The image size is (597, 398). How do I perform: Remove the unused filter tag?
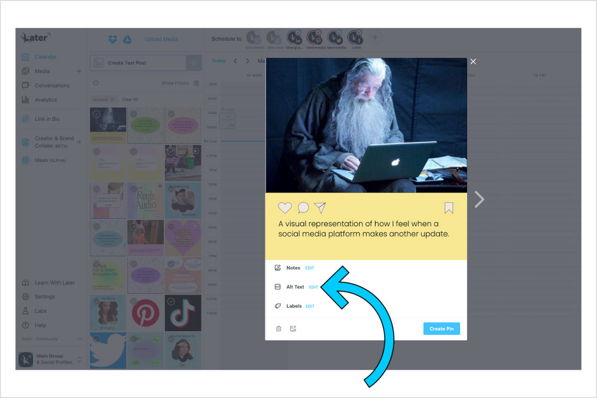point(113,99)
